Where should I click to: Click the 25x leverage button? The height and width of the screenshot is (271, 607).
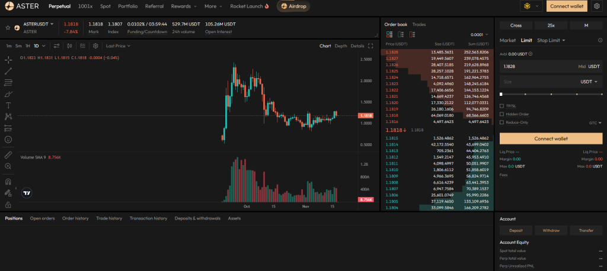coord(551,25)
